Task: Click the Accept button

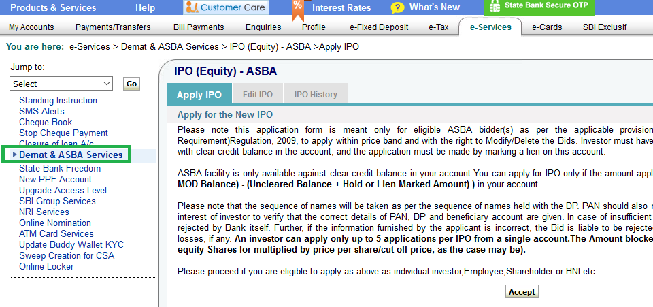Action: 522,291
